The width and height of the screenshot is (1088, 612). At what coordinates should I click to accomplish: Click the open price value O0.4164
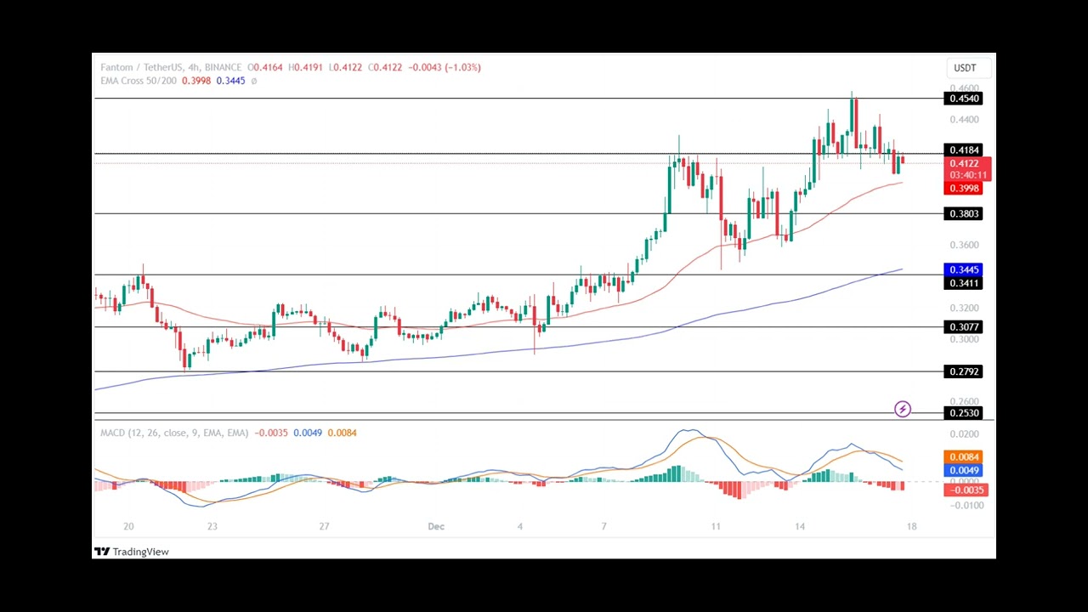coord(266,67)
